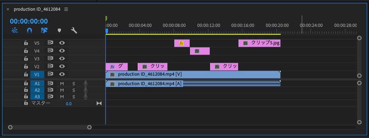The height and width of the screenshot is (138, 369).
Task: Select the pink clip on V4
Action: coord(200,51)
